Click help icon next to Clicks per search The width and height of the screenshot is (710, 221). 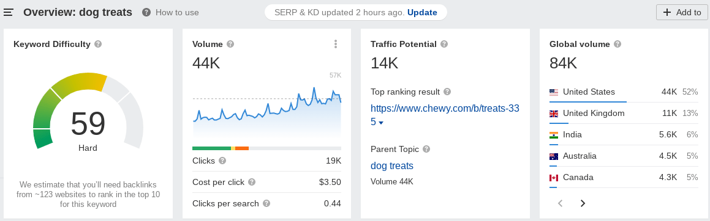tap(266, 203)
